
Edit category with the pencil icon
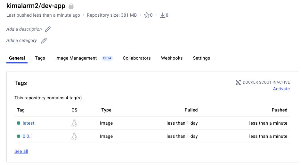(44, 41)
